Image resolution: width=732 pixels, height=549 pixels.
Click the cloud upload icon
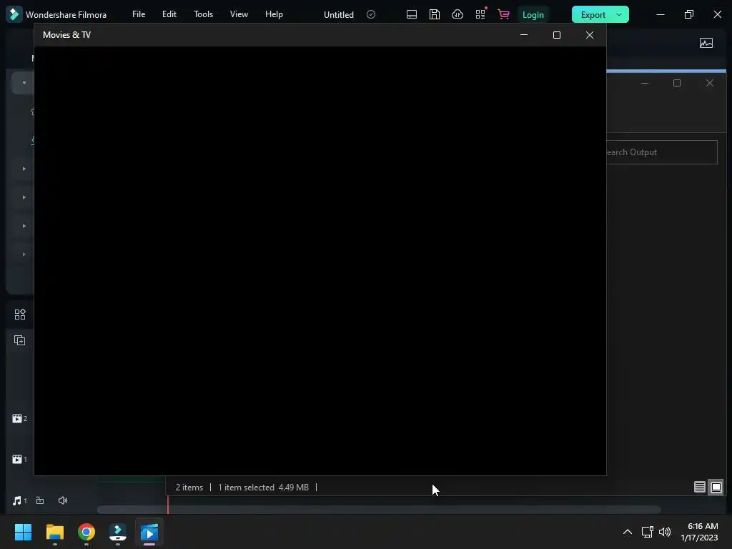click(457, 14)
